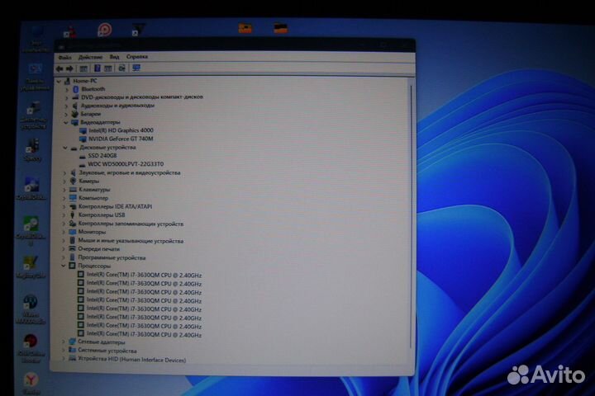Image resolution: width=595 pixels, height=396 pixels.
Task: Open the Справка menu
Action: click(137, 56)
